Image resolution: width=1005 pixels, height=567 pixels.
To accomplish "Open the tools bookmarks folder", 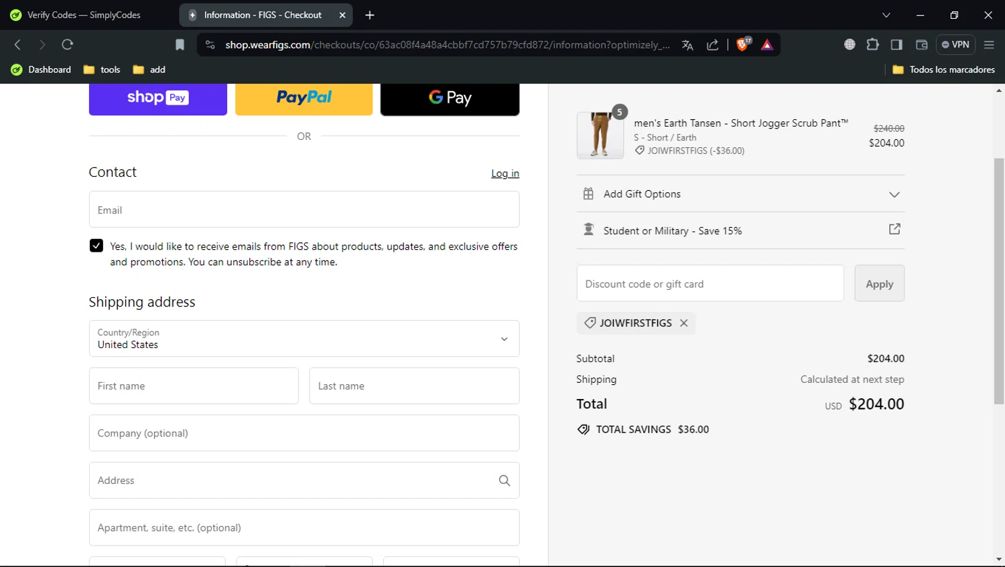I will click(x=102, y=70).
